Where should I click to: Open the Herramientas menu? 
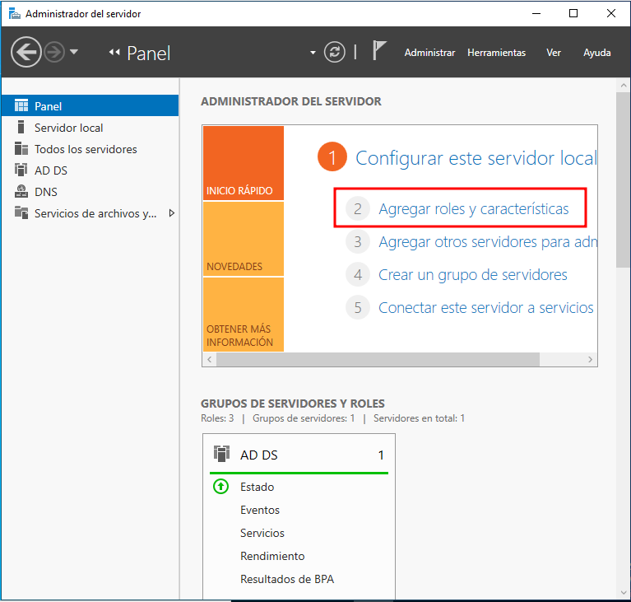pyautogui.click(x=496, y=53)
